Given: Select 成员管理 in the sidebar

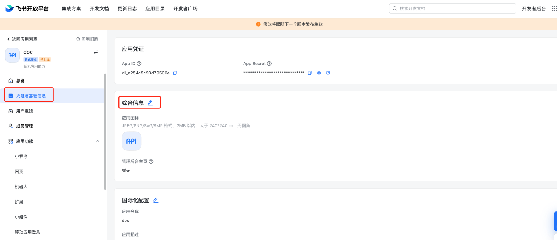Looking at the screenshot, I should (x=24, y=126).
